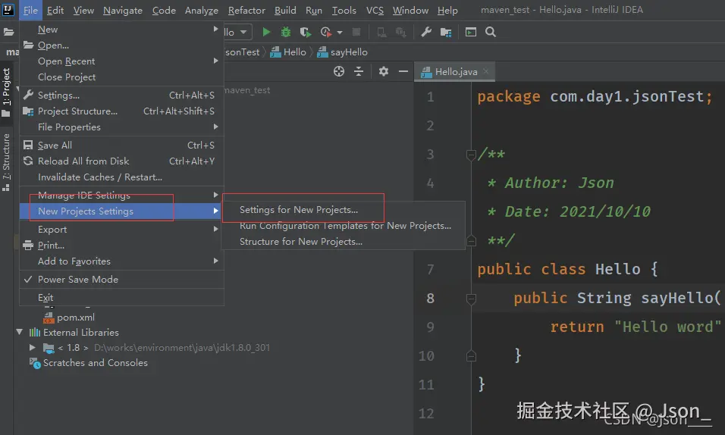Viewport: 725px width, 435px height.
Task: Run with Coverage icon
Action: 305,32
